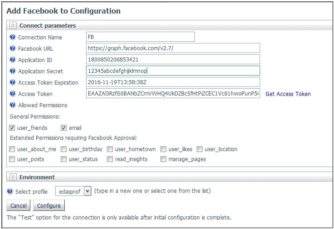Screen dimensions: 334x229
Task: Check the user_hometown permission
Action: (x=110, y=149)
